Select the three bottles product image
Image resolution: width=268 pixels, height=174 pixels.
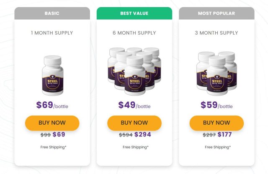point(216,73)
